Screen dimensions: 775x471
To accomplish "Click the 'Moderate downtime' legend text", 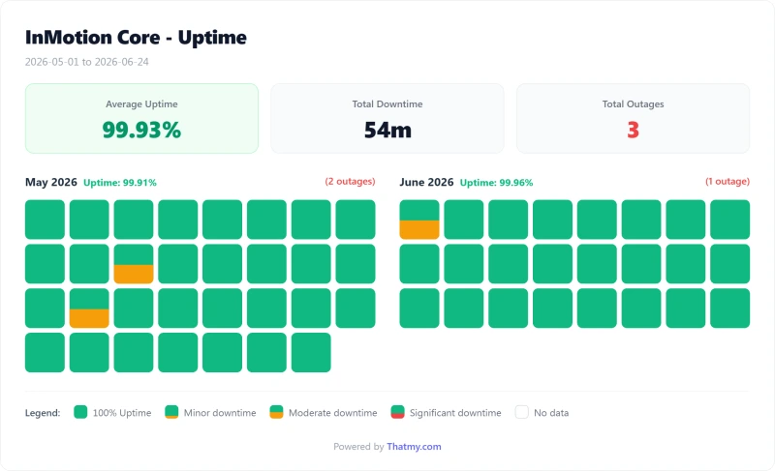I will [x=332, y=413].
